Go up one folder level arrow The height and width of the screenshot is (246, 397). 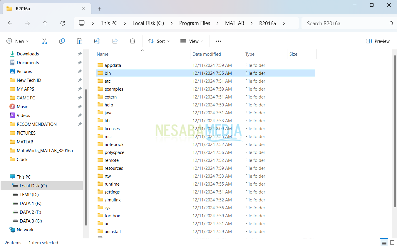pyautogui.click(x=45, y=23)
